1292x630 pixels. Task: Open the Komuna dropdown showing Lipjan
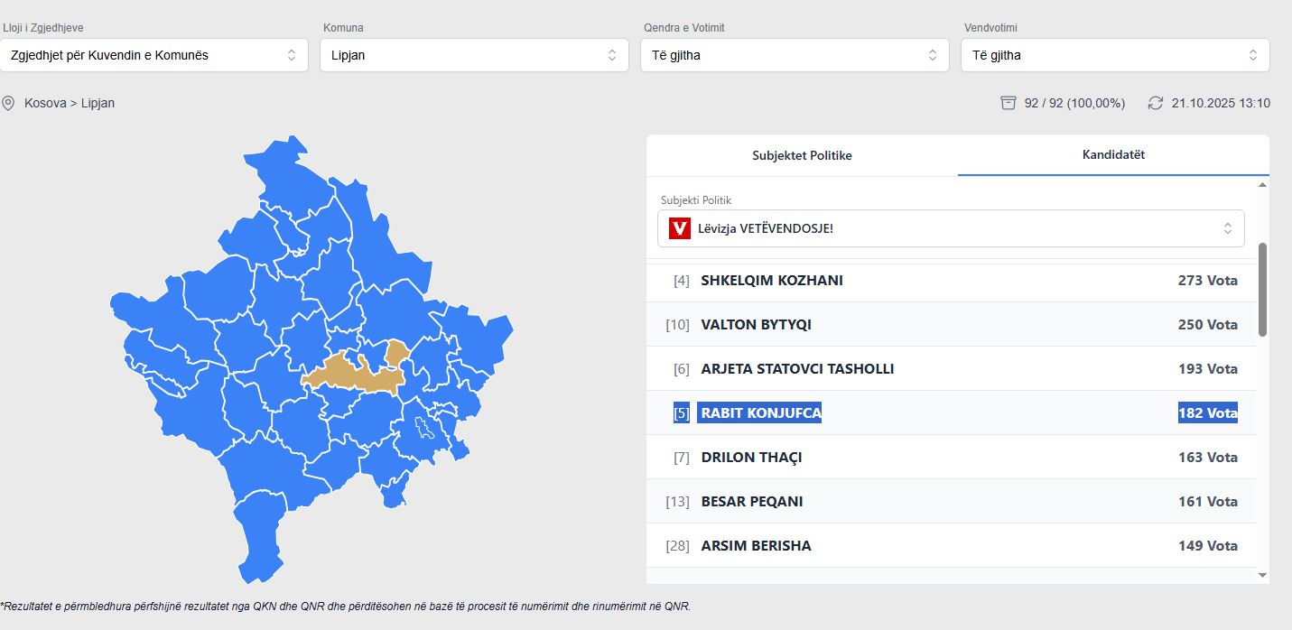click(x=474, y=55)
